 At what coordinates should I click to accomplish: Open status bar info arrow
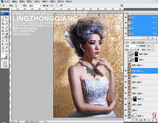(45, 122)
